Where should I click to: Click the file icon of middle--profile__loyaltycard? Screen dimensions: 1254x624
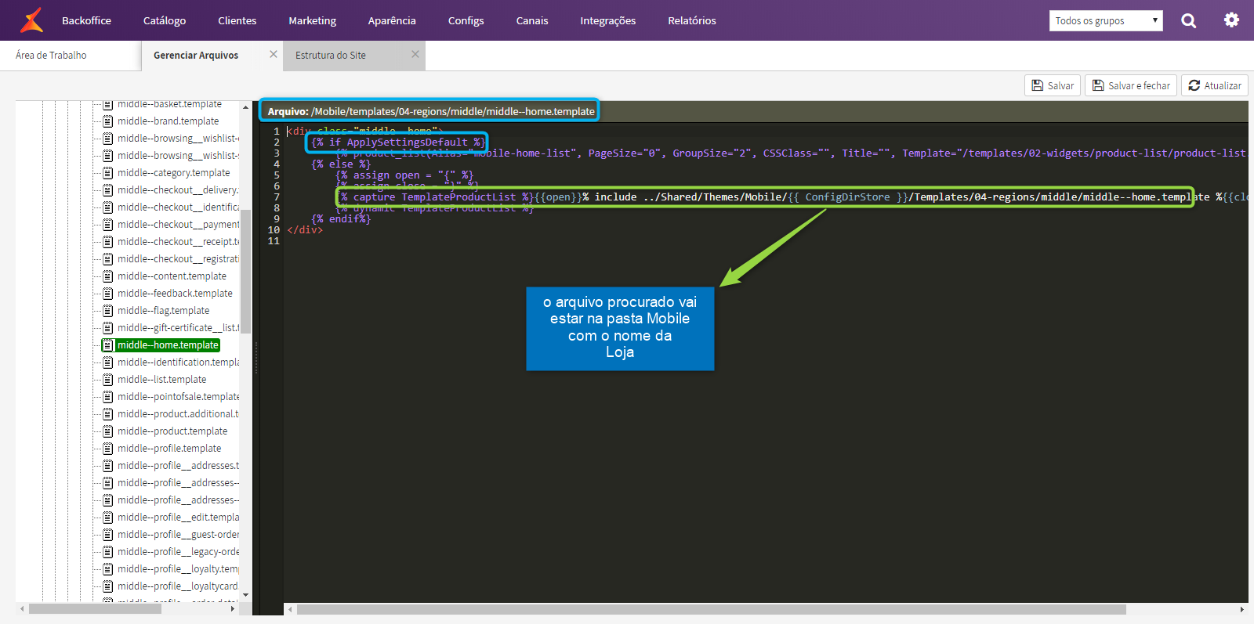point(108,586)
